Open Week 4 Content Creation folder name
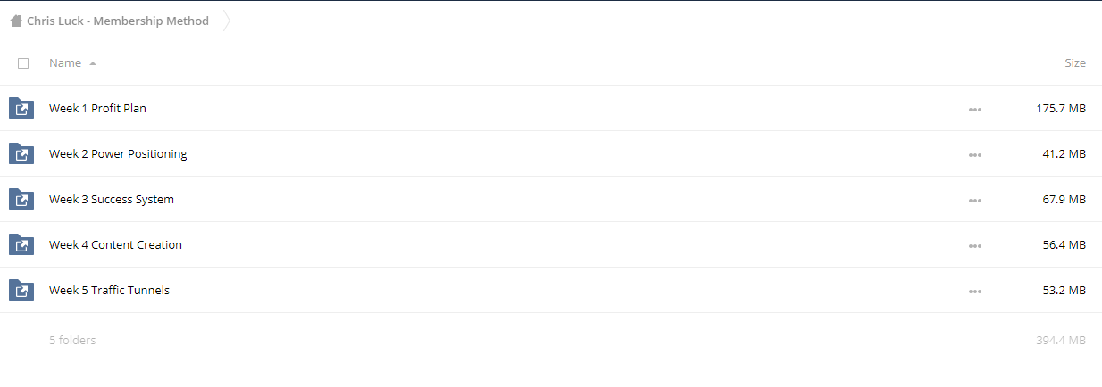The image size is (1102, 387). 115,244
